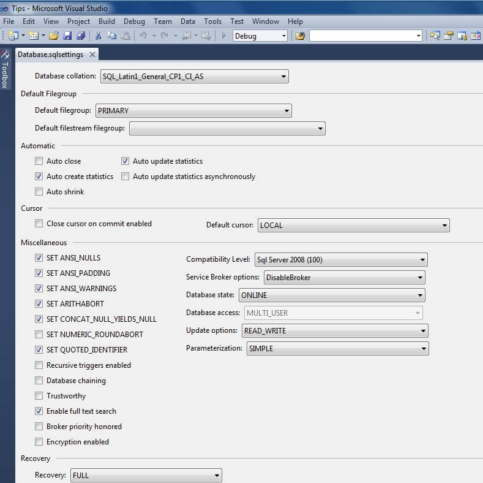The width and height of the screenshot is (483, 483).
Task: Open the Edit menu
Action: pyautogui.click(x=29, y=21)
